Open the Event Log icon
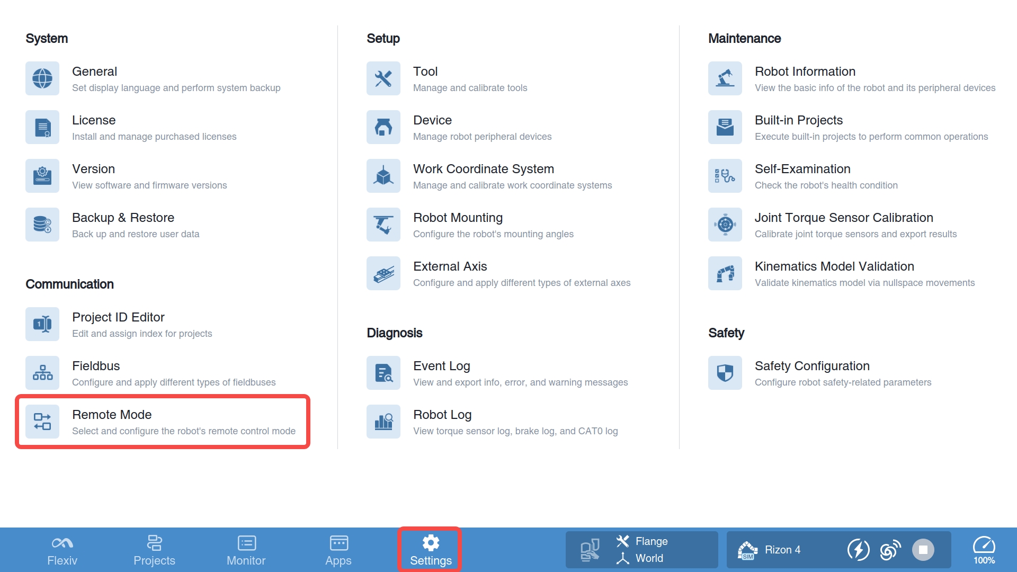This screenshot has height=572, width=1017. pyautogui.click(x=383, y=373)
